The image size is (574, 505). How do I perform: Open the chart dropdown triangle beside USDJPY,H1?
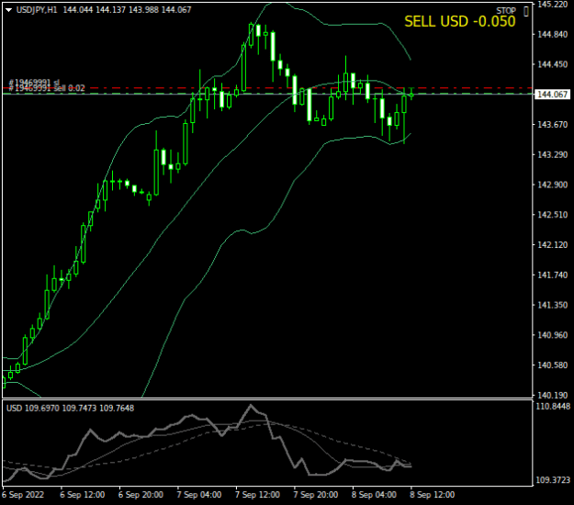point(9,10)
